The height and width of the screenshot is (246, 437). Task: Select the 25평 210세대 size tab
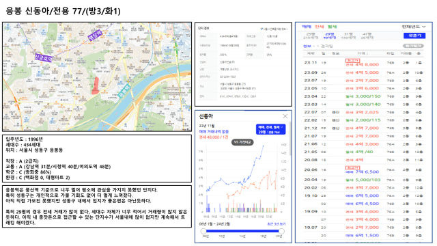pos(310,36)
